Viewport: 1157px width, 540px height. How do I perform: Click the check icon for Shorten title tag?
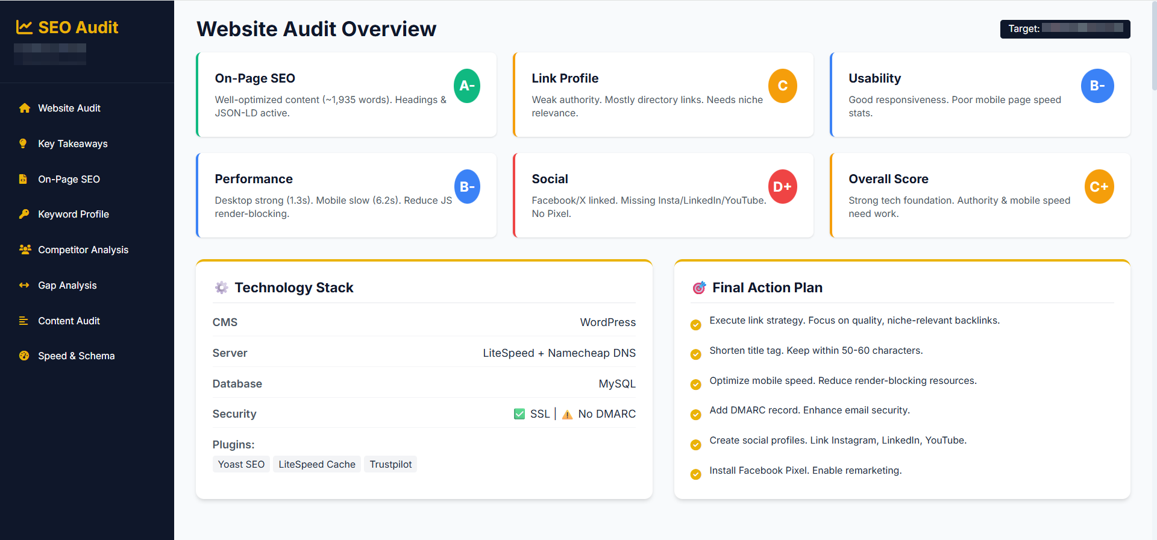click(695, 354)
